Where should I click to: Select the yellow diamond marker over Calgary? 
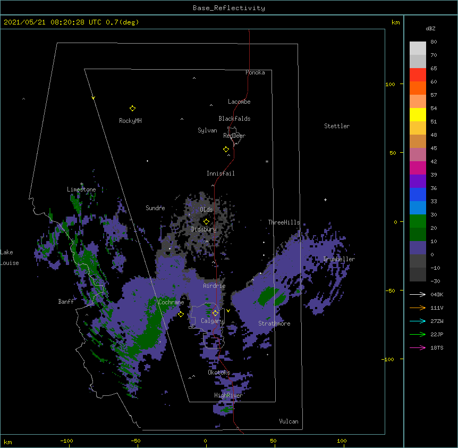coord(215,313)
